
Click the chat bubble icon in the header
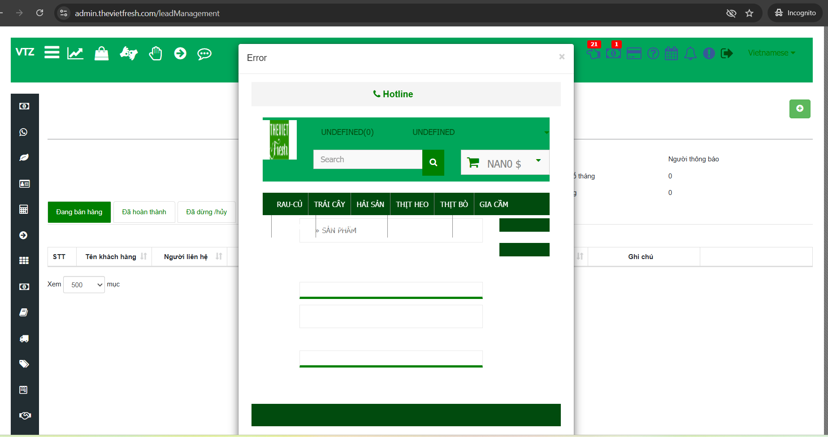pos(204,54)
